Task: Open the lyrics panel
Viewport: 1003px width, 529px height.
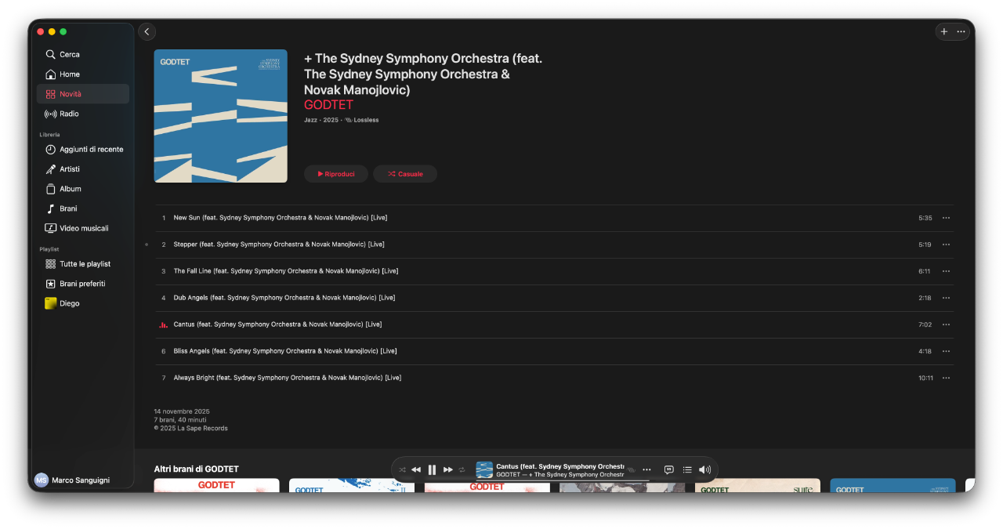Action: pos(669,469)
